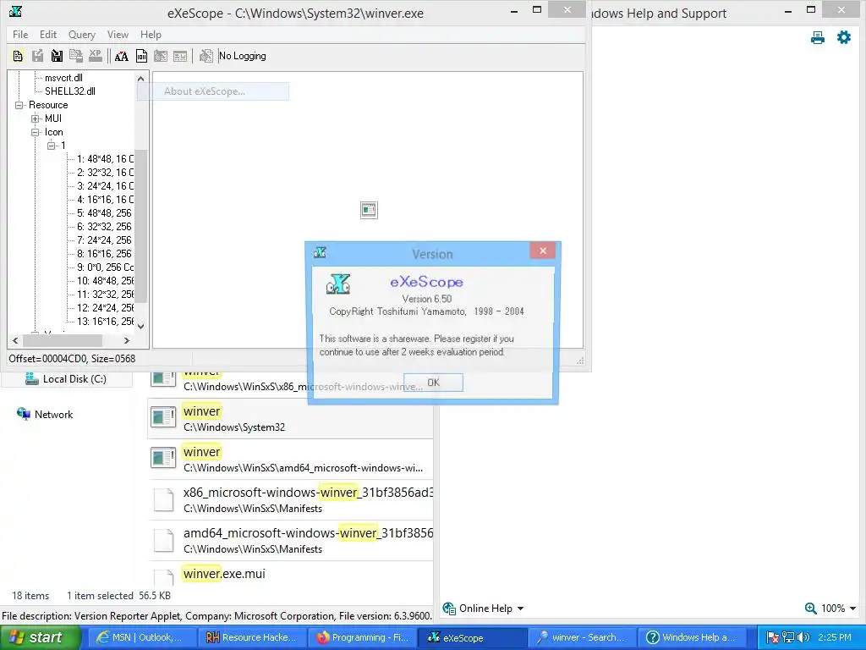Click the file icon of x86_microsoft-windows-winver manifest
The width and height of the screenshot is (866, 650).
[x=163, y=499]
